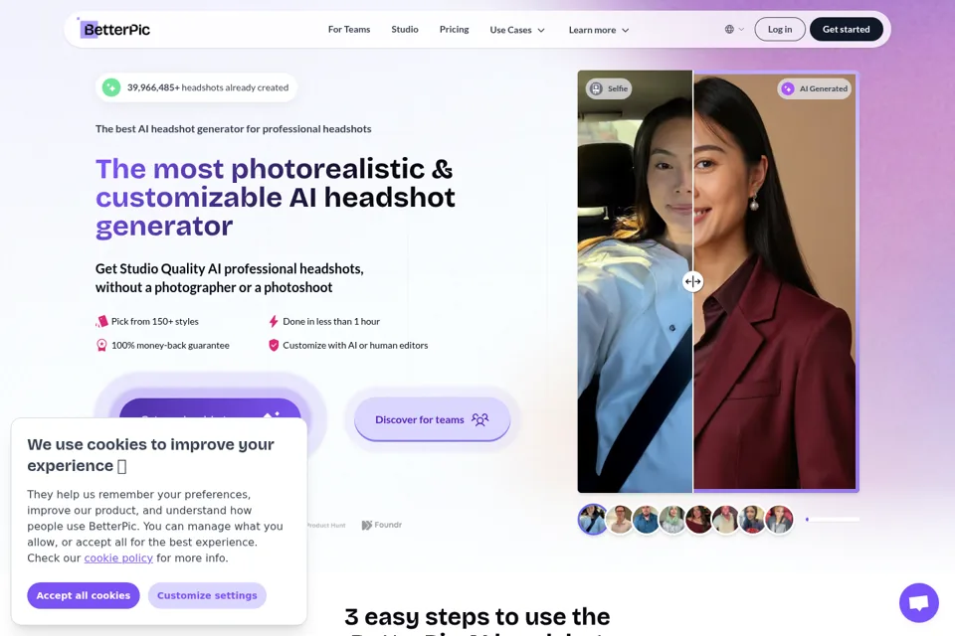Image resolution: width=955 pixels, height=636 pixels.
Task: Click the team people icon in Discover button
Action: (479, 419)
